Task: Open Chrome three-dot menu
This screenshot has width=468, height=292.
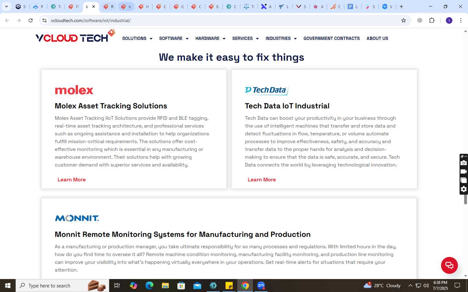Action: pos(461,20)
